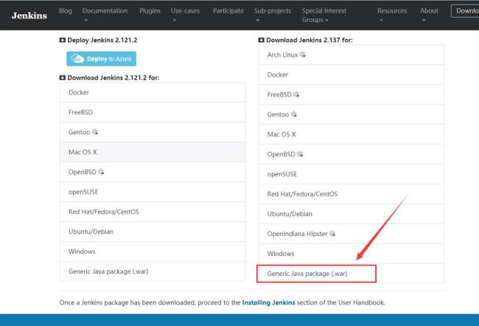
Task: Click the cloud icon on Deploy to Azure
Action: pos(77,58)
